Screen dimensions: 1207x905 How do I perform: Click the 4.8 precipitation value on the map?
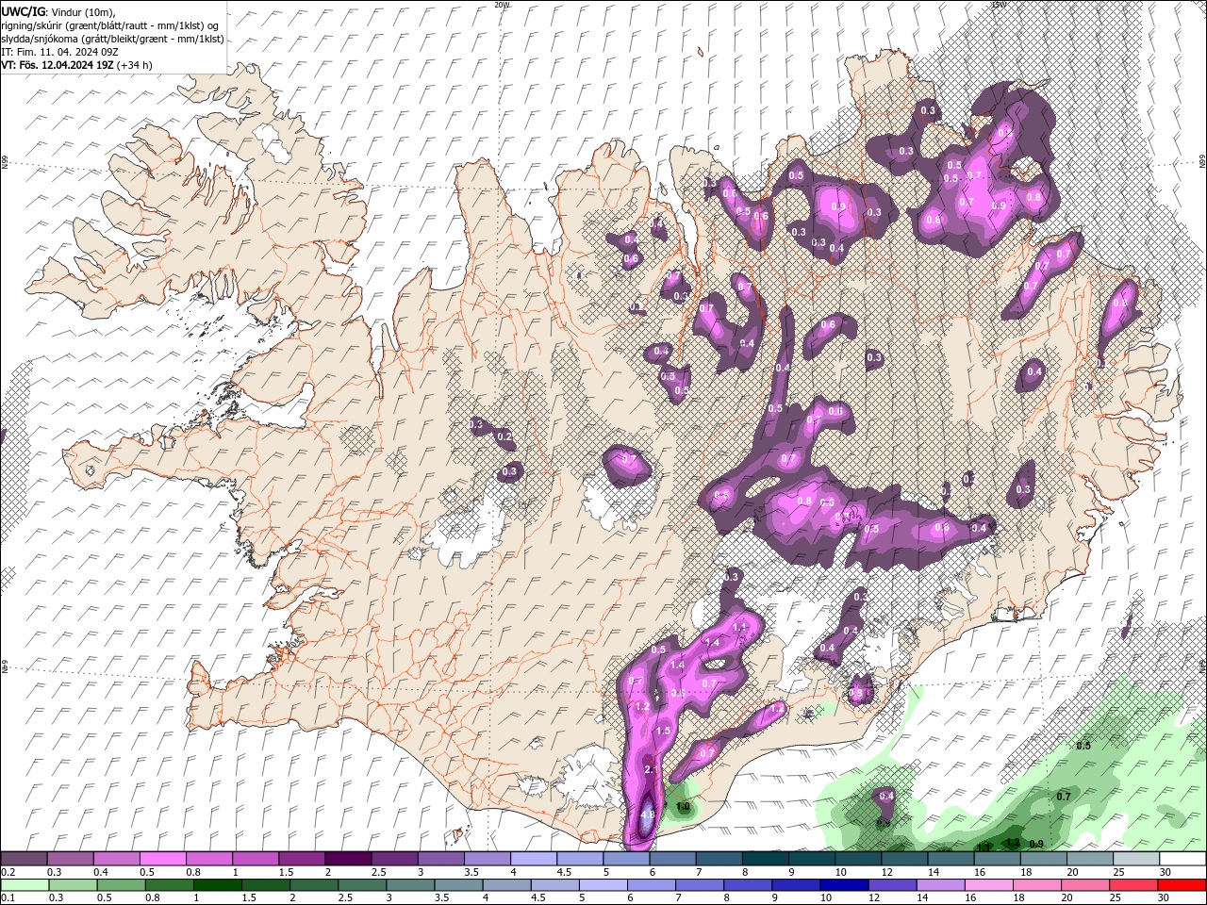tap(647, 814)
